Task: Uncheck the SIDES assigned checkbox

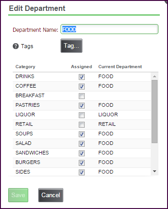Action: tap(81, 172)
